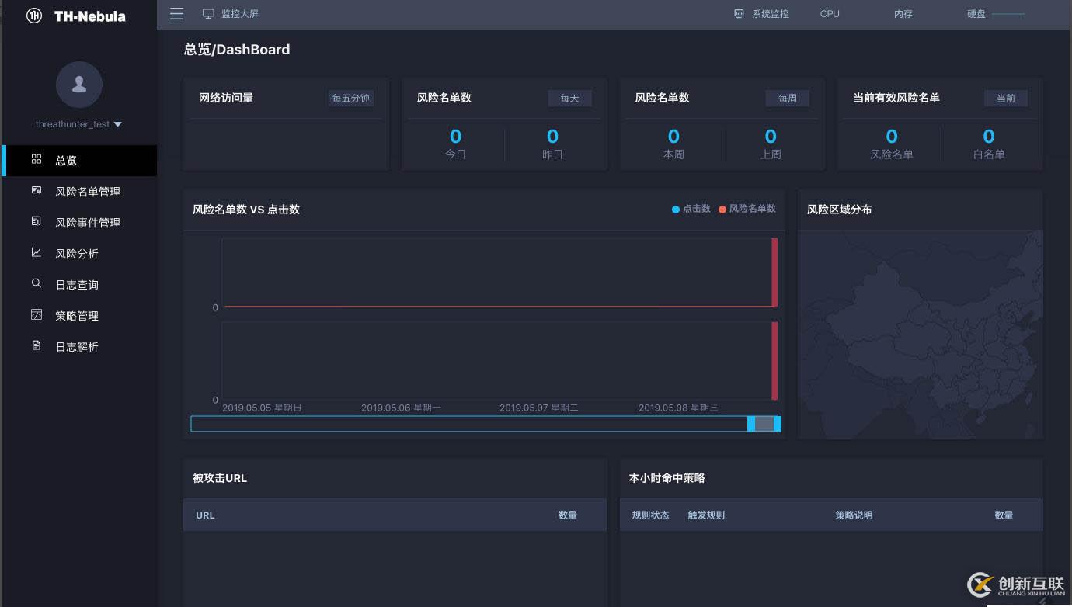Click the user avatar icon
The image size is (1072, 607).
(79, 85)
